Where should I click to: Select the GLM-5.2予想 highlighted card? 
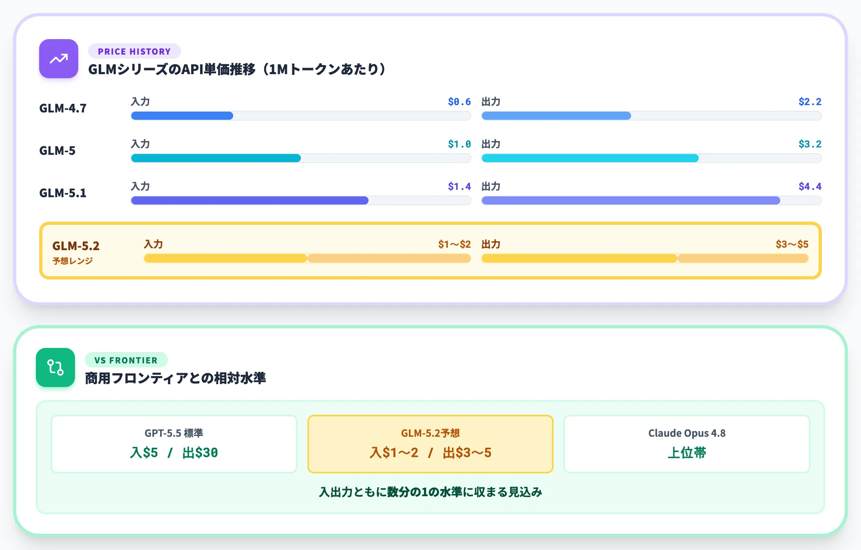click(x=430, y=444)
